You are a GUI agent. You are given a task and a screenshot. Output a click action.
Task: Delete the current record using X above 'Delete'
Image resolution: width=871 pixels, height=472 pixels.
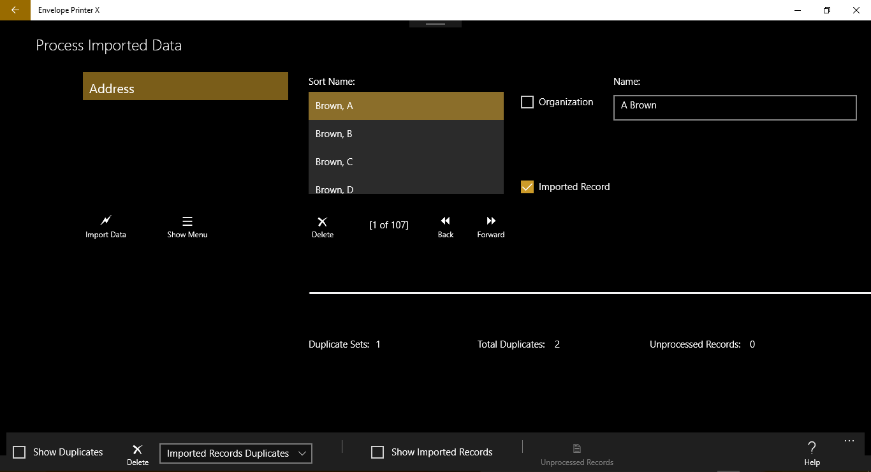click(x=323, y=221)
